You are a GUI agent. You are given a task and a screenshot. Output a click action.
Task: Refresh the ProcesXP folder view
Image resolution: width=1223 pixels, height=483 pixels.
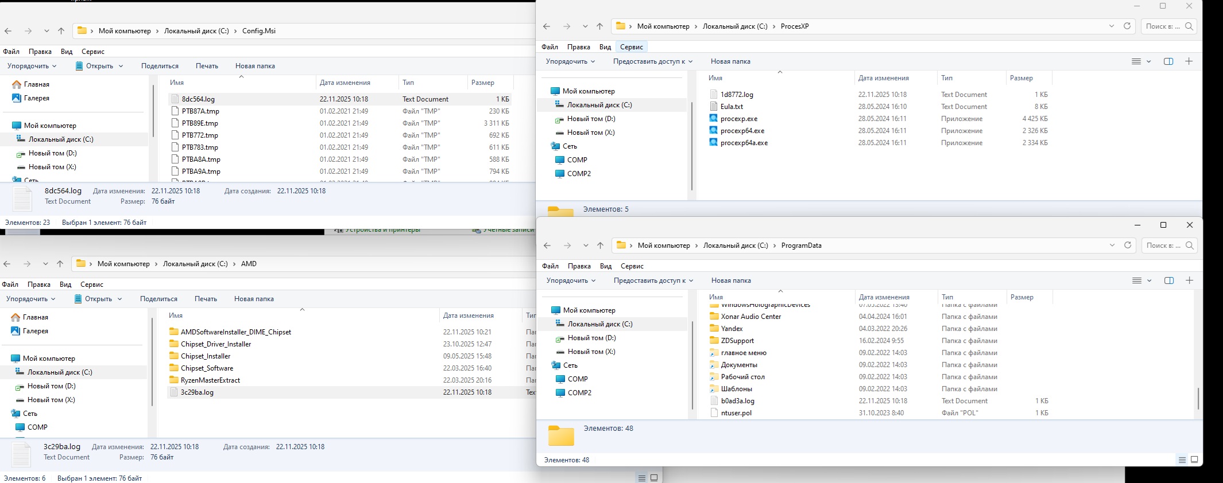1127,26
